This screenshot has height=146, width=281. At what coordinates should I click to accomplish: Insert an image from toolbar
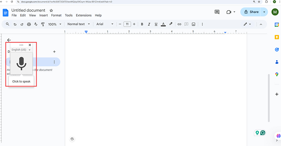pyautogui.click(x=193, y=24)
